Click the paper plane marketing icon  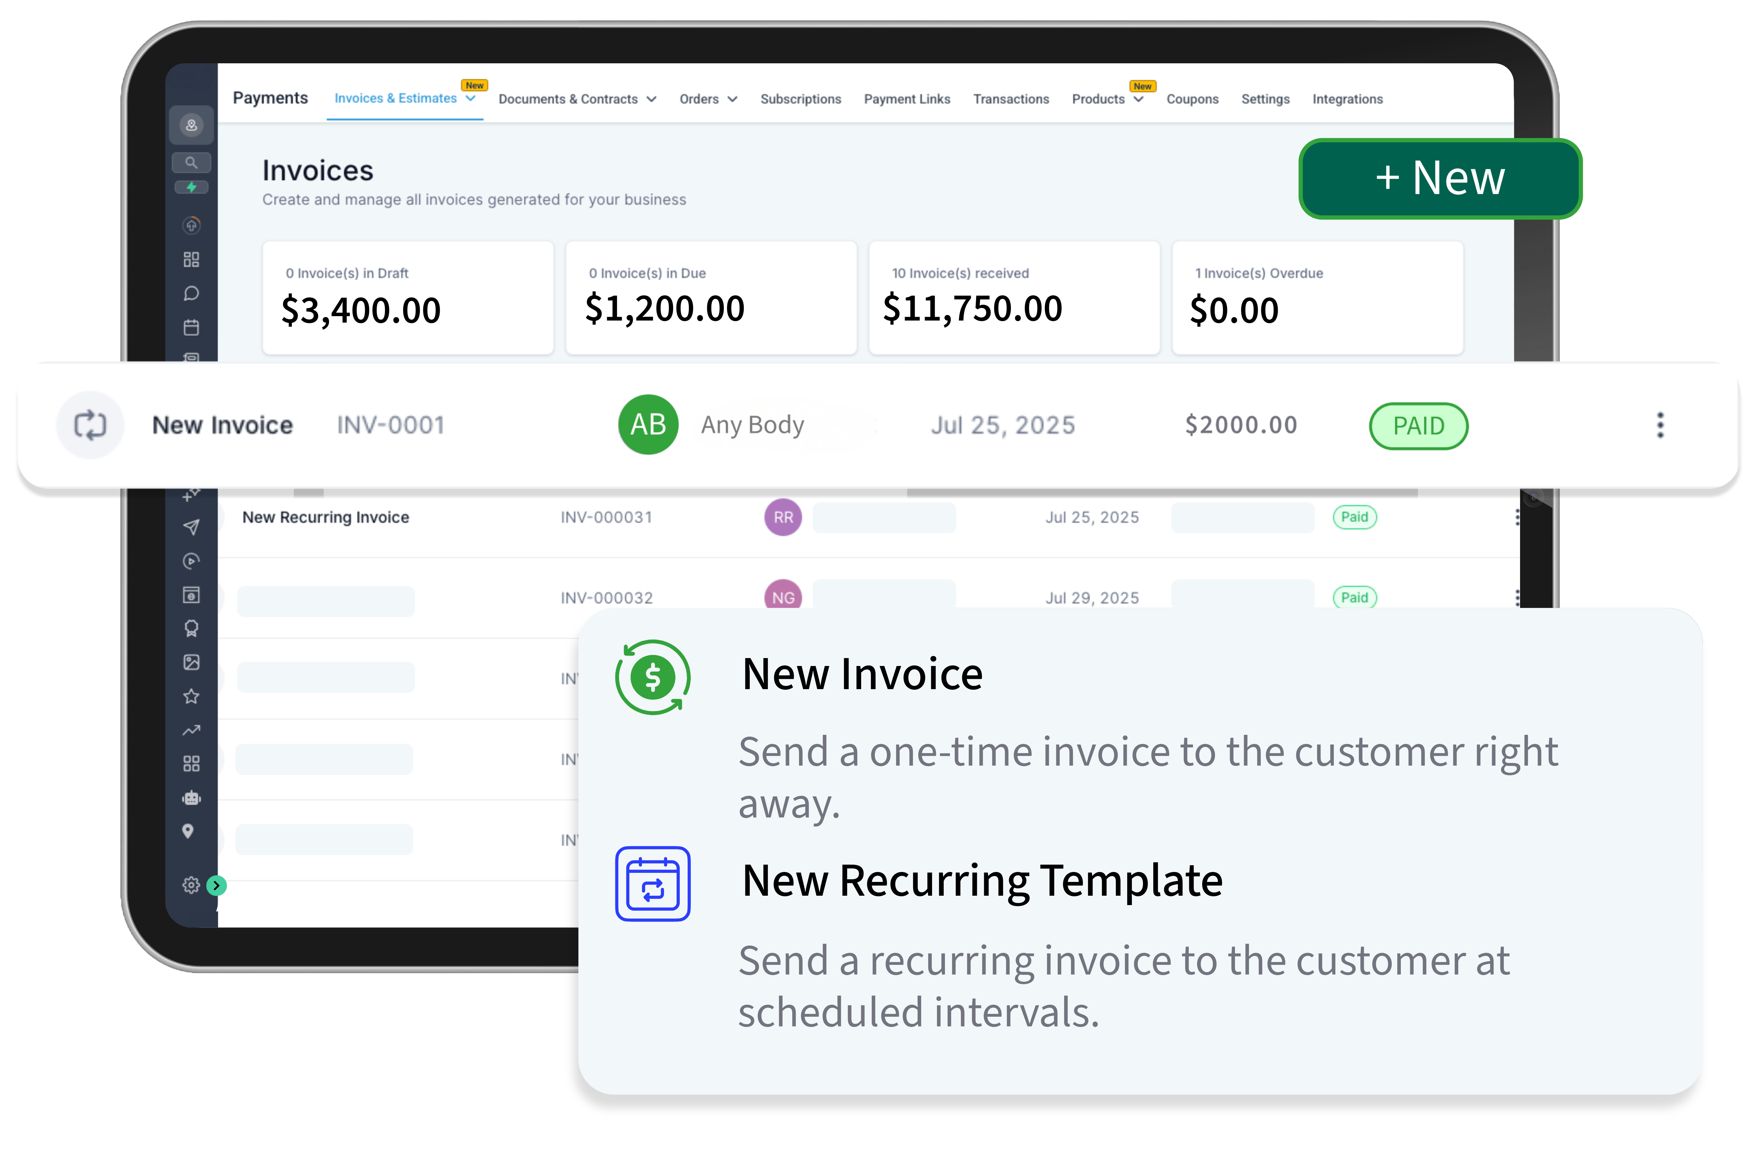click(191, 527)
